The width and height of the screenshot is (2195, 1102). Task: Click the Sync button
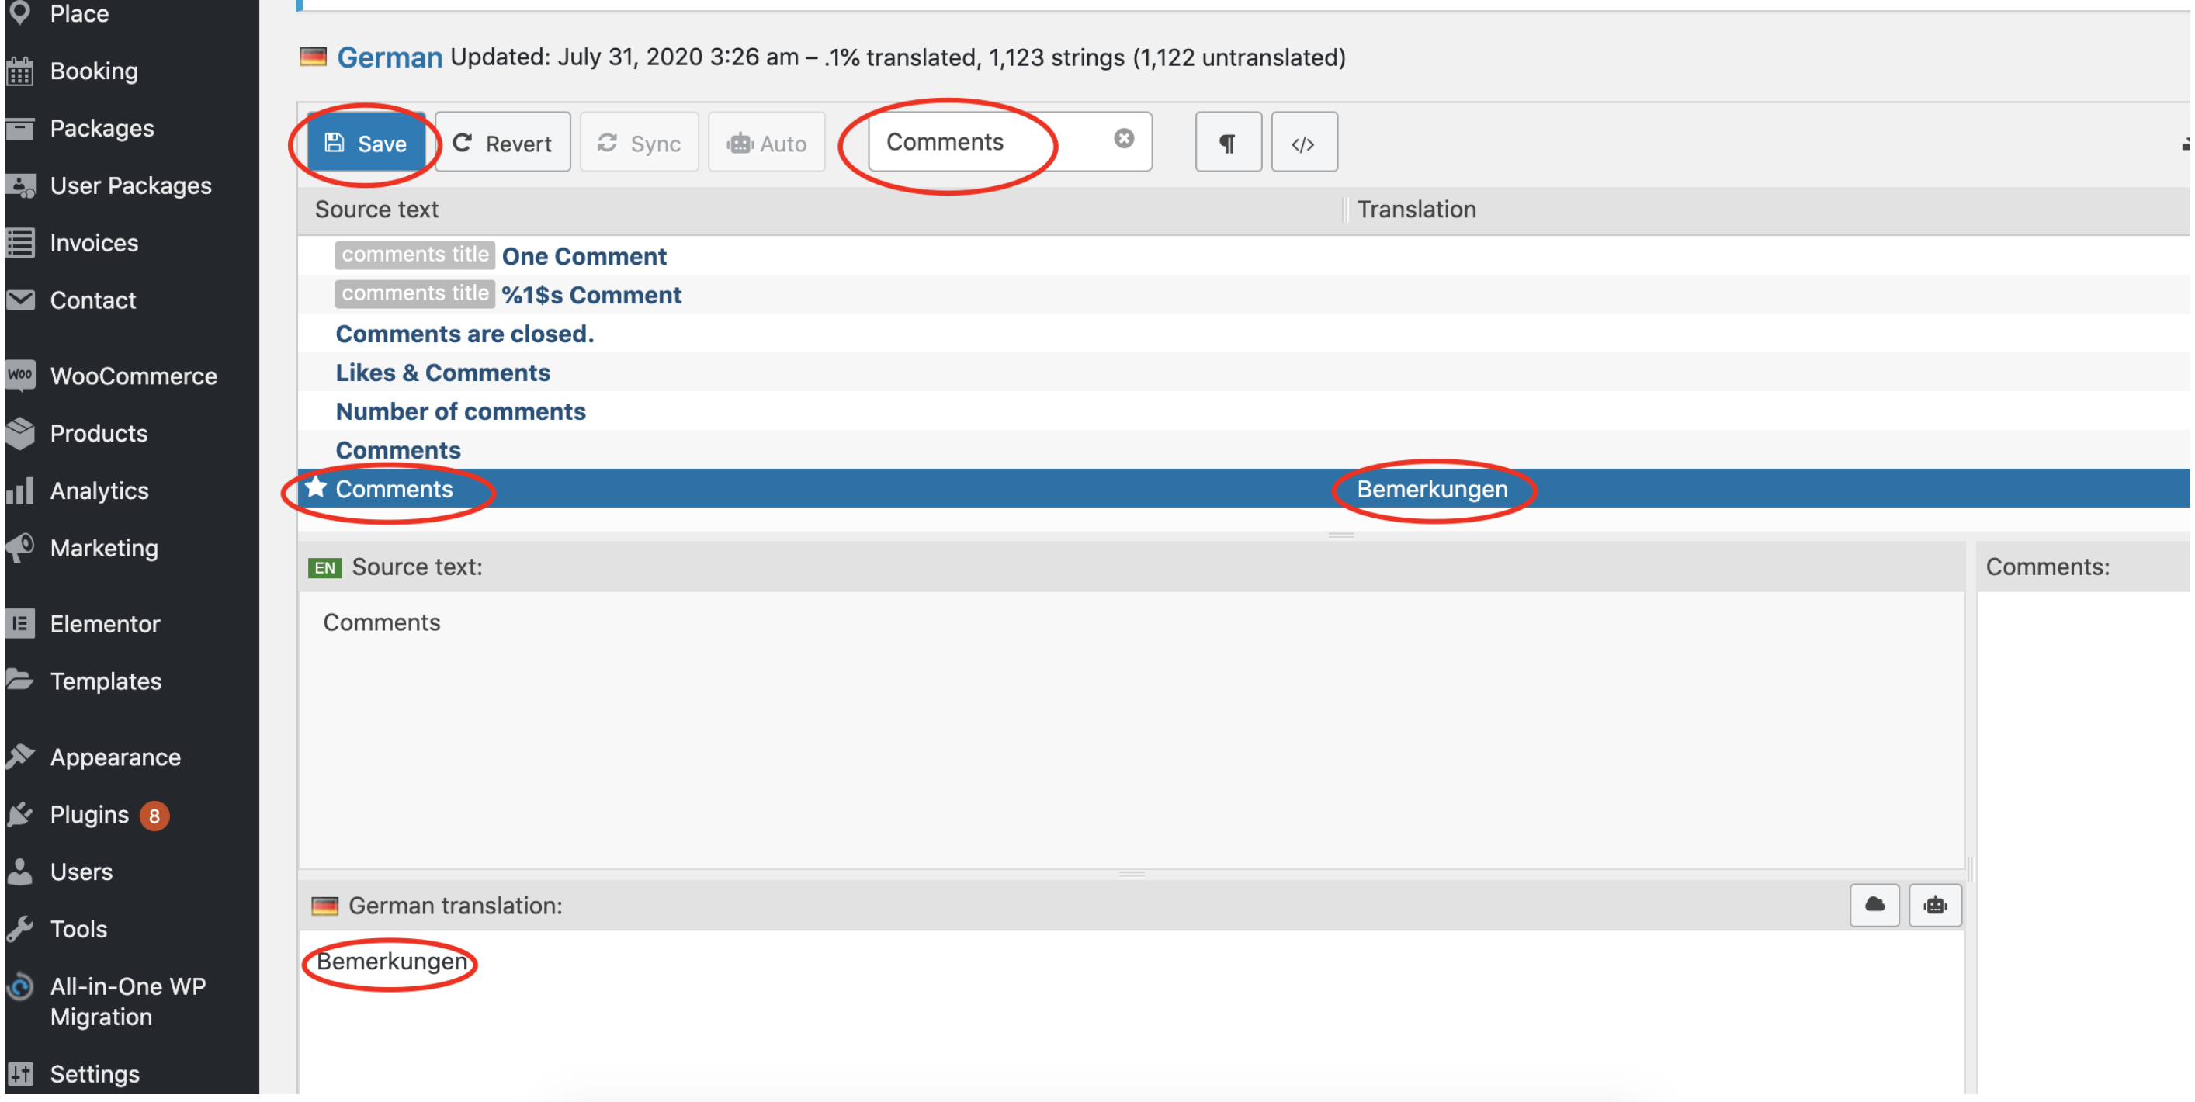point(639,144)
